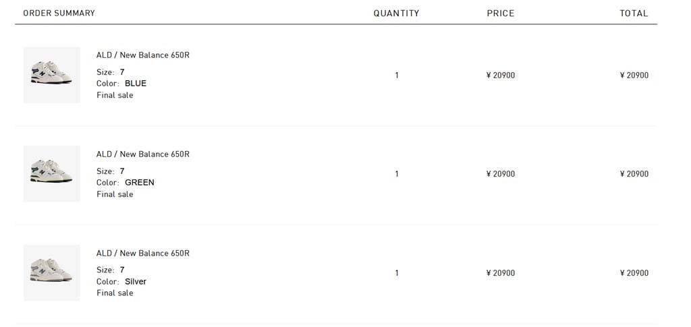The width and height of the screenshot is (691, 327).
Task: Click the TOTAL column header
Action: [634, 13]
